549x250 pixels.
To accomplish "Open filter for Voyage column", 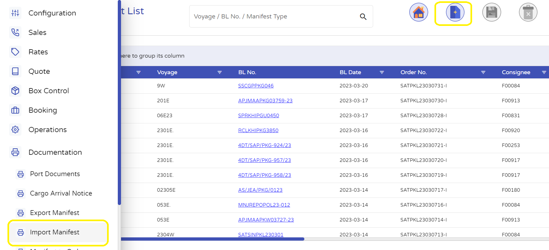I will pyautogui.click(x=220, y=72).
